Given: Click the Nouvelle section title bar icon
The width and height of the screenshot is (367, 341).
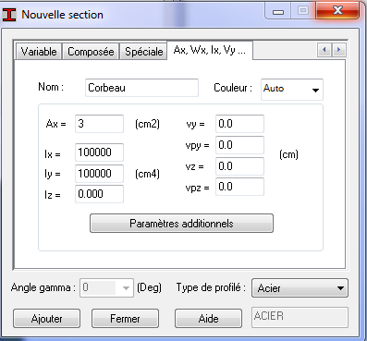Looking at the screenshot, I should click(x=9, y=15).
